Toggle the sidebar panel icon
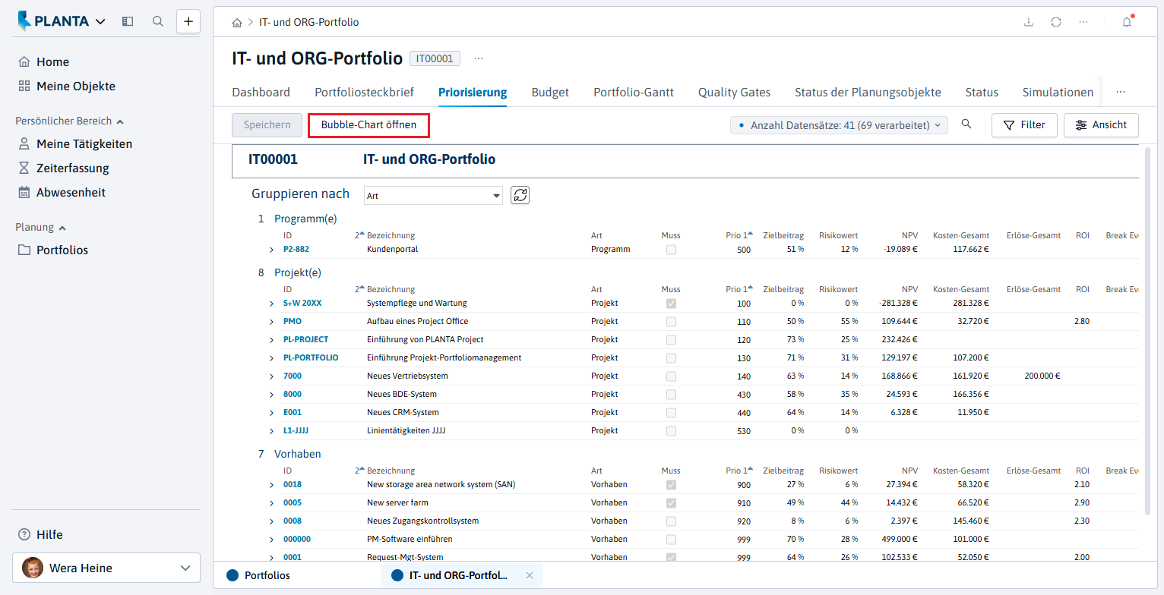Viewport: 1164px width, 595px height. [x=128, y=21]
